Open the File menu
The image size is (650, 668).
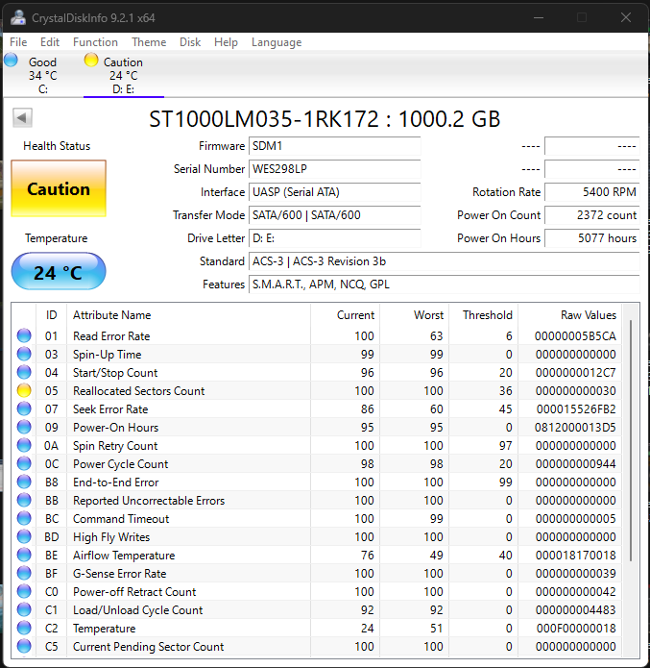click(x=18, y=42)
